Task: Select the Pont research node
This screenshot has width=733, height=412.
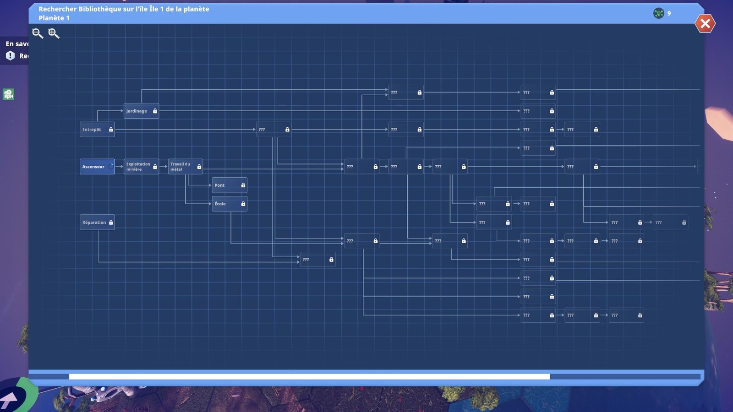Action: coord(225,185)
